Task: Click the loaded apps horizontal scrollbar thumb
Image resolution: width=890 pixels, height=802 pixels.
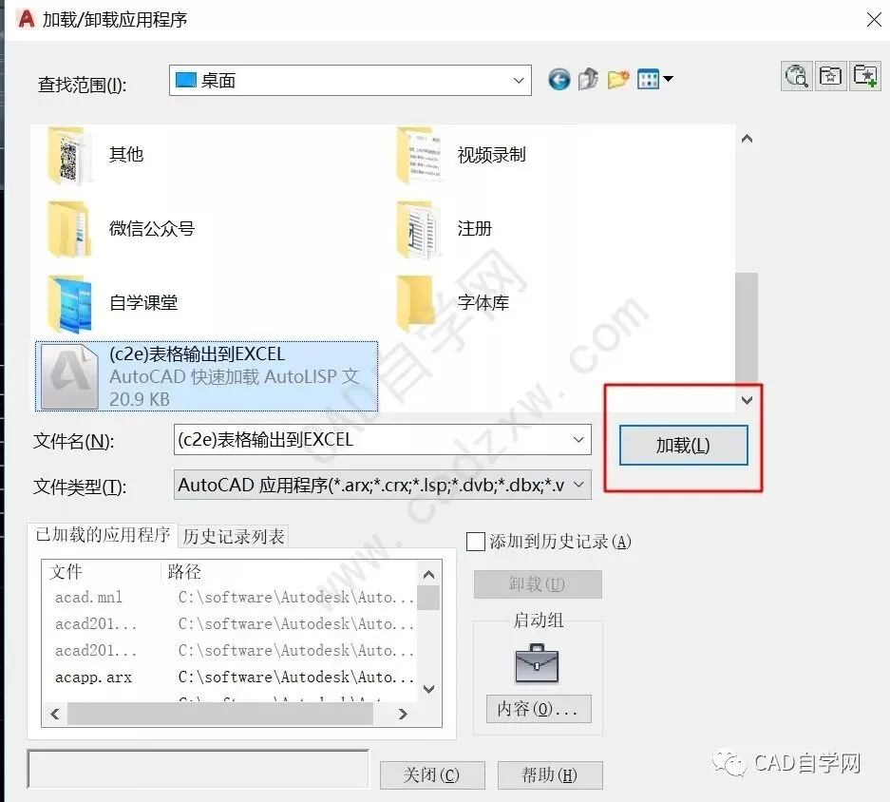Action: 220,714
